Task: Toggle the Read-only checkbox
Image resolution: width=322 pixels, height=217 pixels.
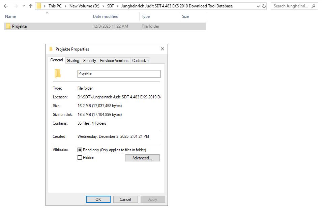Action: tap(80, 150)
